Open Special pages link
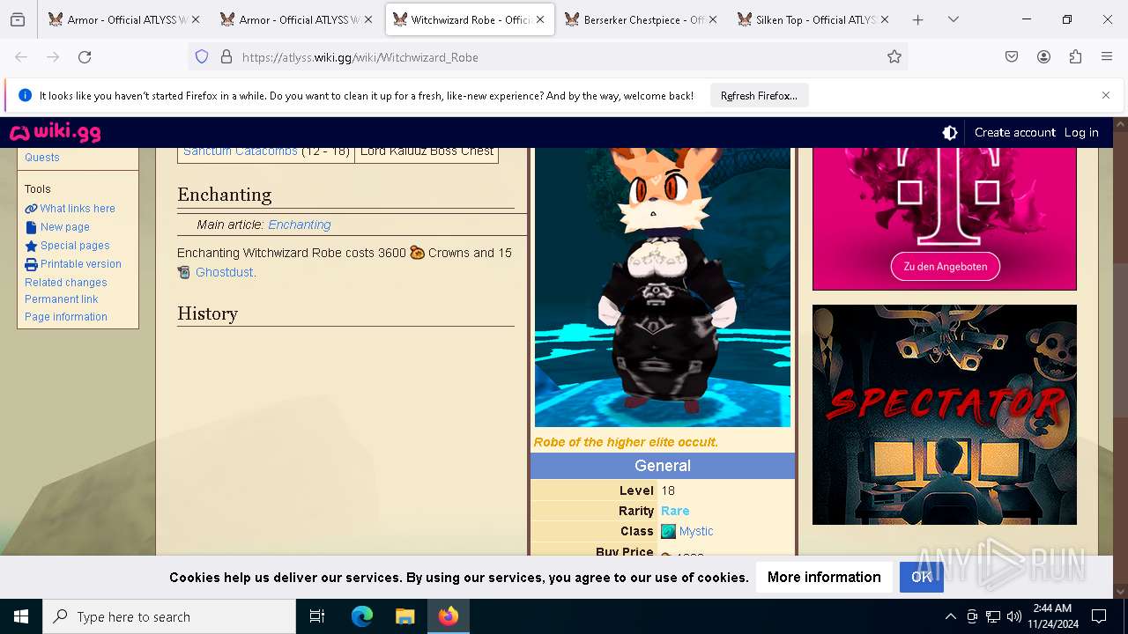1128x634 pixels. click(75, 246)
